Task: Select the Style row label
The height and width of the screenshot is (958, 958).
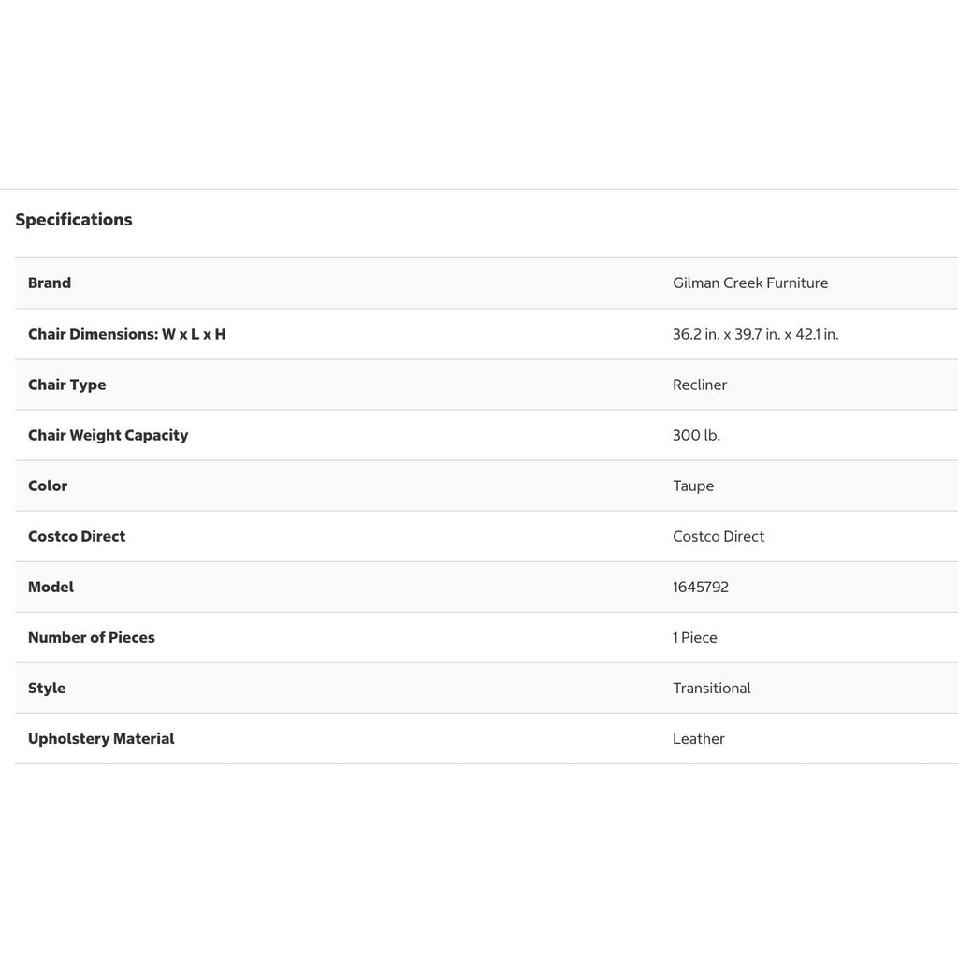Action: 47,689
